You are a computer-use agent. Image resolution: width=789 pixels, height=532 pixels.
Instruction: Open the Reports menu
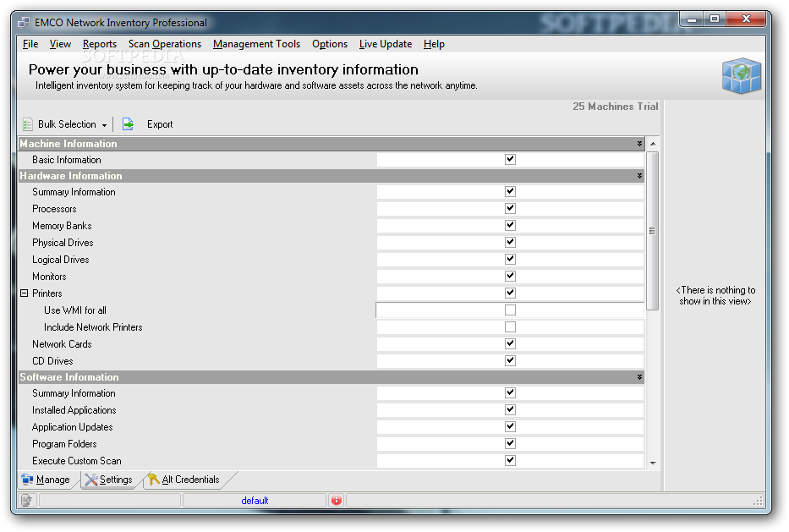(x=100, y=44)
